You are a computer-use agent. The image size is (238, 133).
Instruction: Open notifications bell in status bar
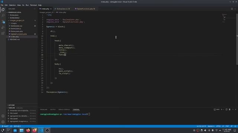235,126
